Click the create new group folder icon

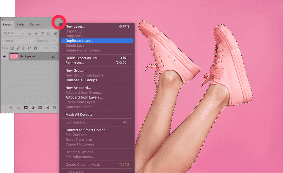click(x=40, y=107)
